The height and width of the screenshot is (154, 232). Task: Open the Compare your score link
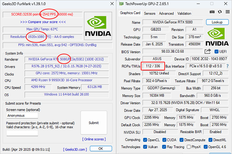[x=43, y=22]
